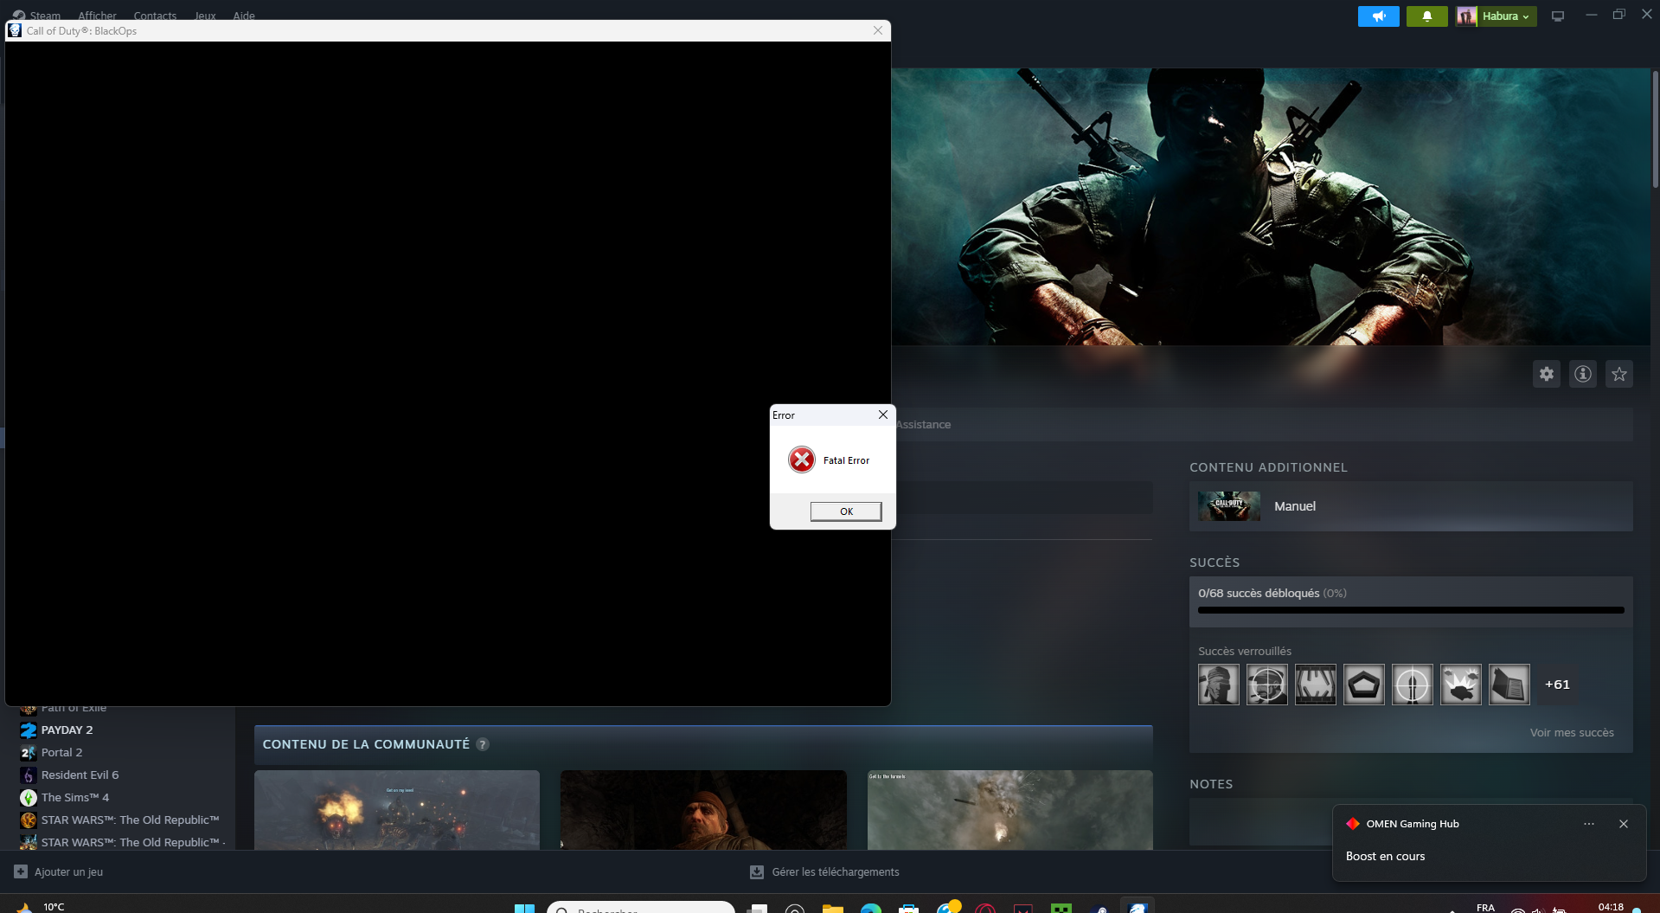Click the Resident Evil 6 game icon

coord(29,775)
